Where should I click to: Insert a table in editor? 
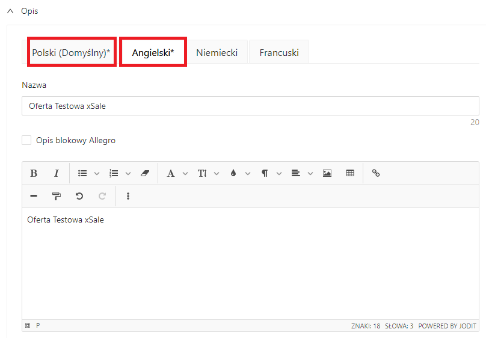350,173
